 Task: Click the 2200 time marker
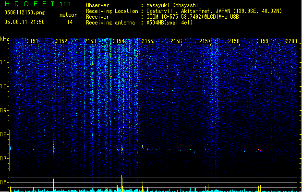pyautogui.click(x=291, y=41)
